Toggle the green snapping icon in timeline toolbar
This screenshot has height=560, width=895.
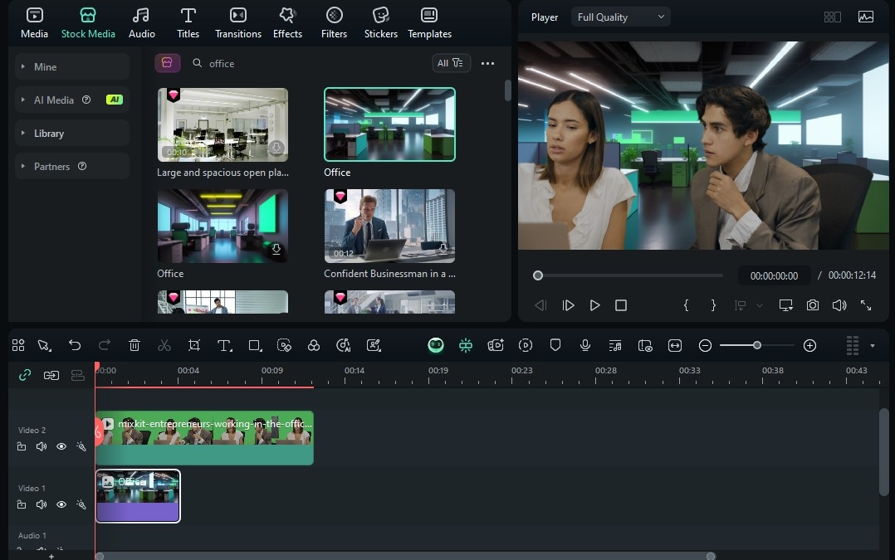pos(466,345)
